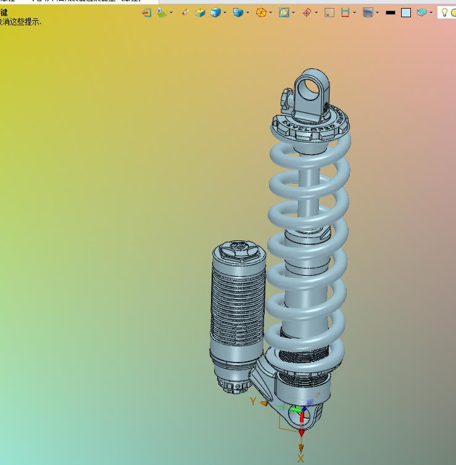Select the eraser tool icon
456x465 pixels.
click(x=185, y=13)
